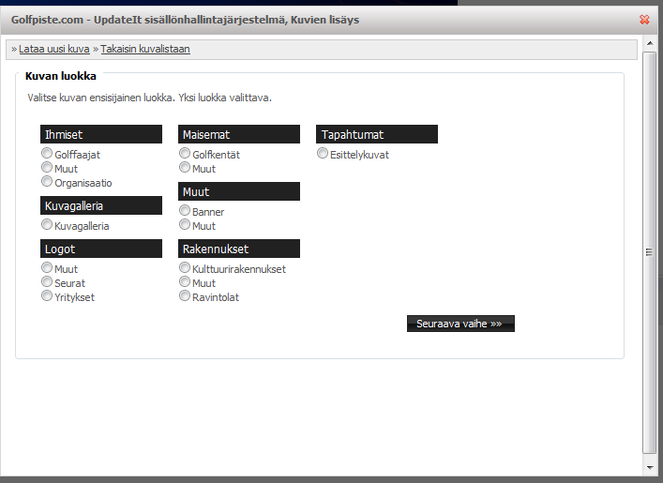This screenshot has height=483, width=663.
Task: Select Muut radio under Ihmiset
Action: (47, 167)
